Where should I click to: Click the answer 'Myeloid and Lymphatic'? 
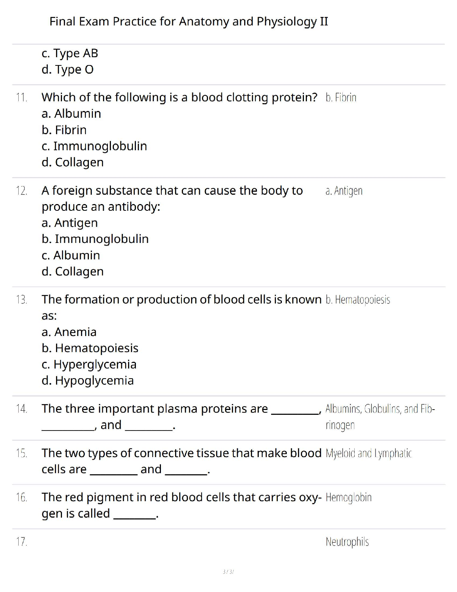[x=369, y=453]
